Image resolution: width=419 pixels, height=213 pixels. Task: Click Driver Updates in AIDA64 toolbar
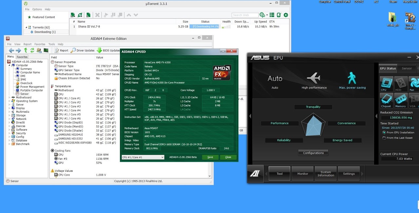[82, 50]
